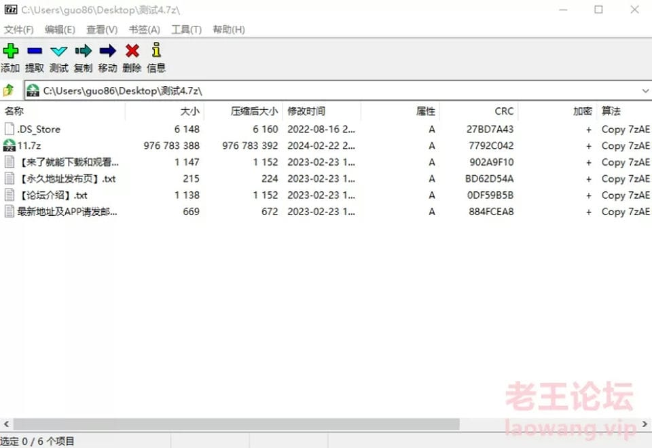Select the .DS_Store file name
Viewport: 652px width, 448px height.
tap(39, 129)
